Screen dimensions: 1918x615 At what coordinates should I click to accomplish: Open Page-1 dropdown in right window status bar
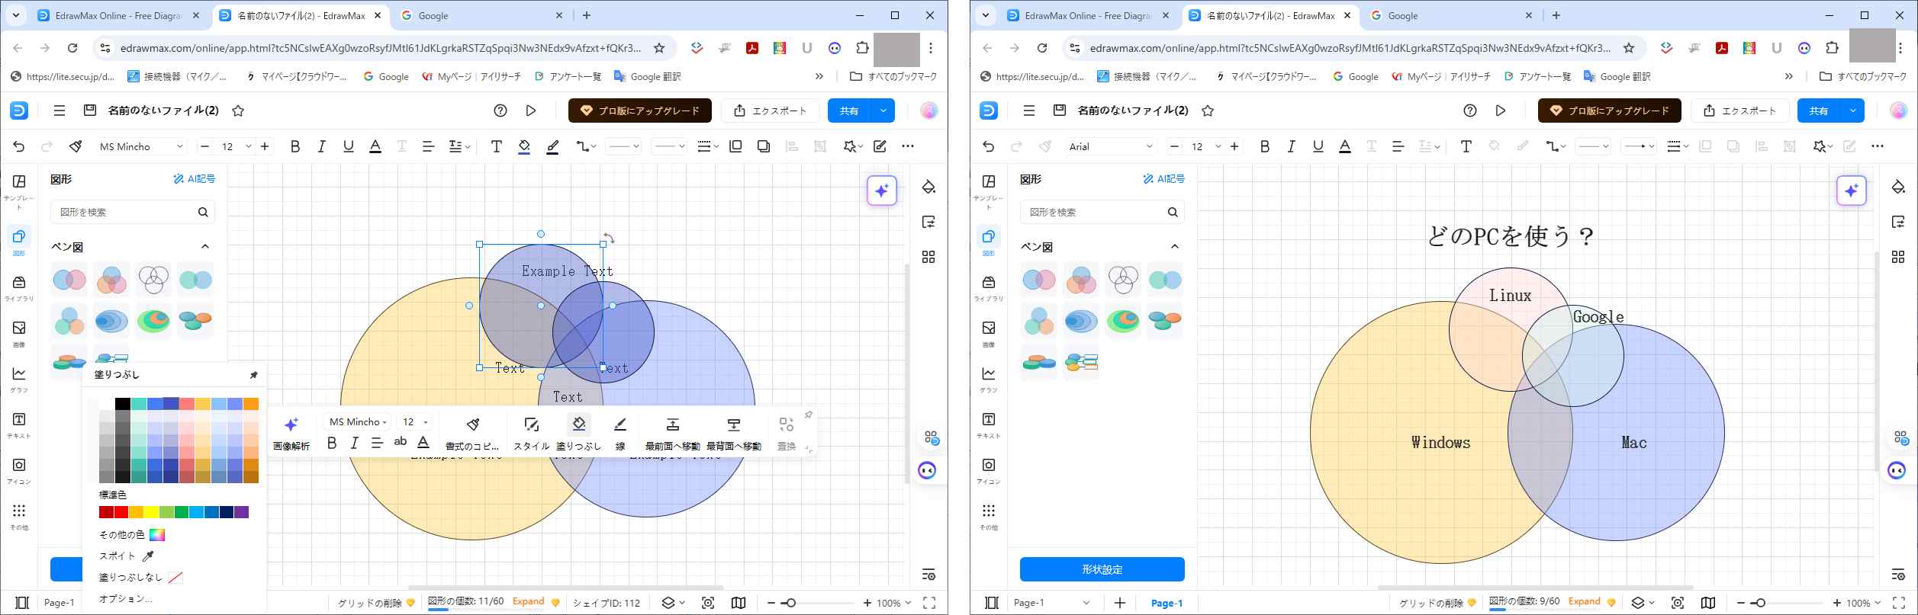tap(1053, 603)
